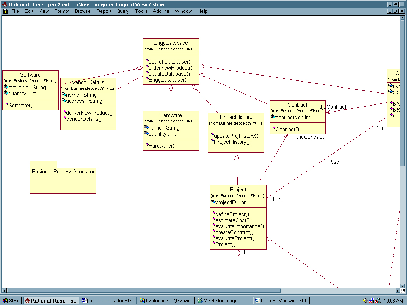Click the vertical scrollbar up arrow
The width and height of the screenshot is (407, 305).
(x=403, y=18)
